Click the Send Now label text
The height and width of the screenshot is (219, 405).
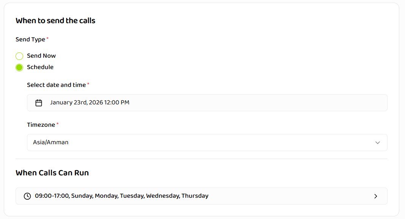(41, 56)
